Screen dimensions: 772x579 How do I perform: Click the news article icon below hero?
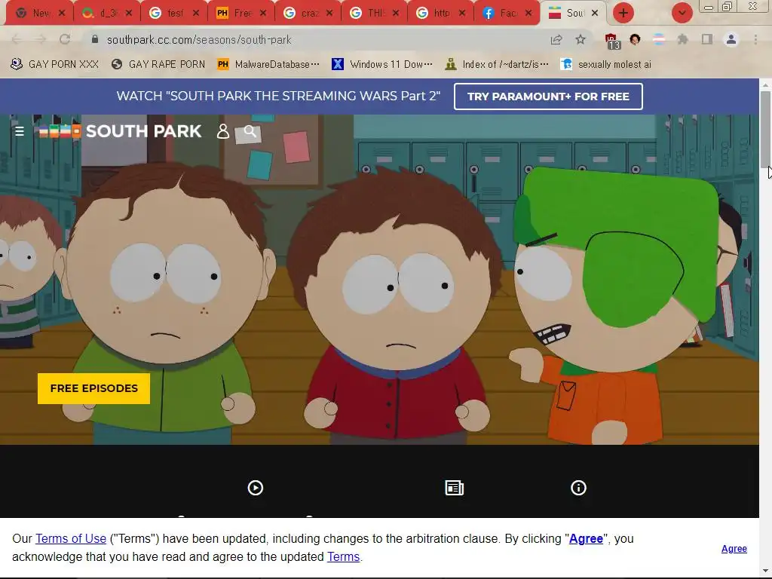[x=454, y=488]
